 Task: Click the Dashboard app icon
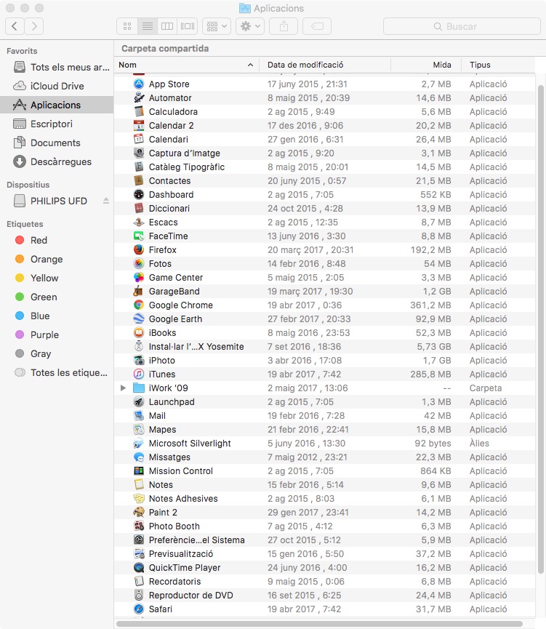tap(139, 194)
